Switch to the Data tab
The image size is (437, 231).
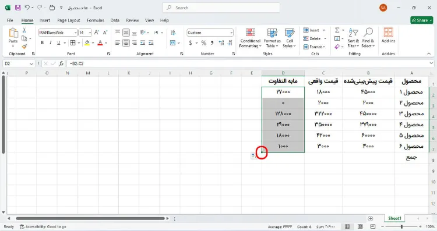coord(115,20)
